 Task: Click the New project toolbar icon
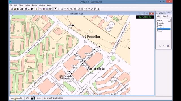(12, 9)
